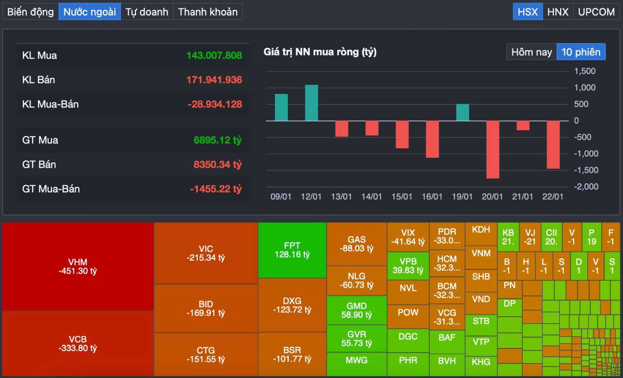The height and width of the screenshot is (378, 623).
Task: Select the green KB tile
Action: [x=508, y=237]
